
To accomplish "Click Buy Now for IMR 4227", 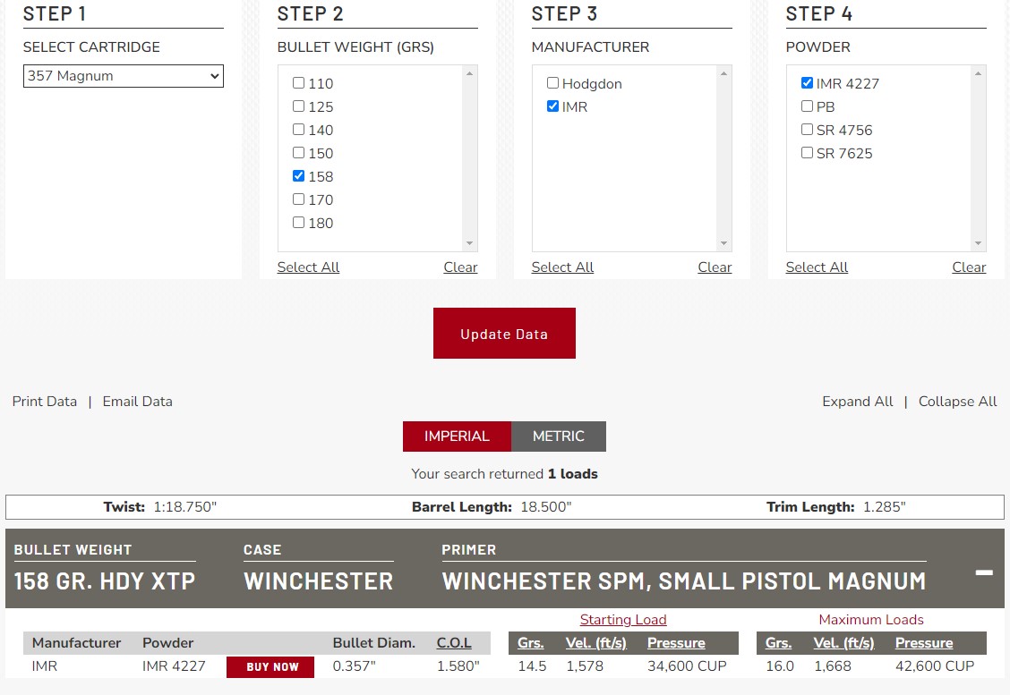I will pyautogui.click(x=270, y=666).
